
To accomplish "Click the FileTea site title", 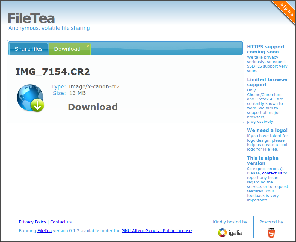I will [31, 18].
